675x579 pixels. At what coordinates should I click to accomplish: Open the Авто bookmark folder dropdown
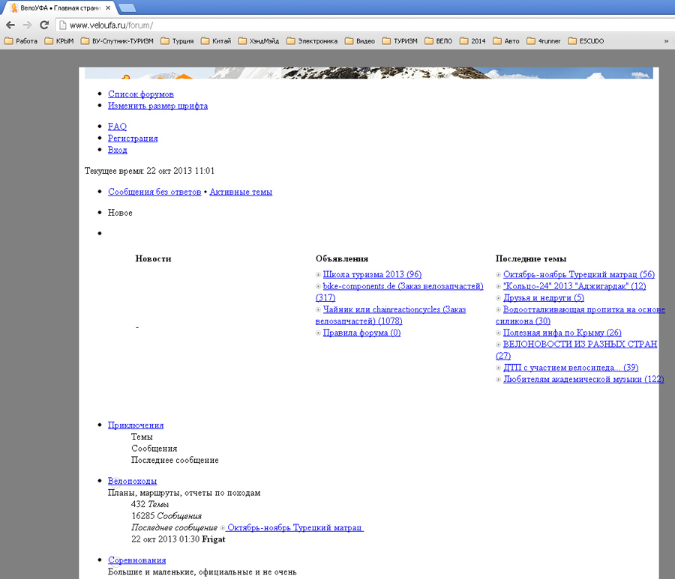click(x=506, y=41)
